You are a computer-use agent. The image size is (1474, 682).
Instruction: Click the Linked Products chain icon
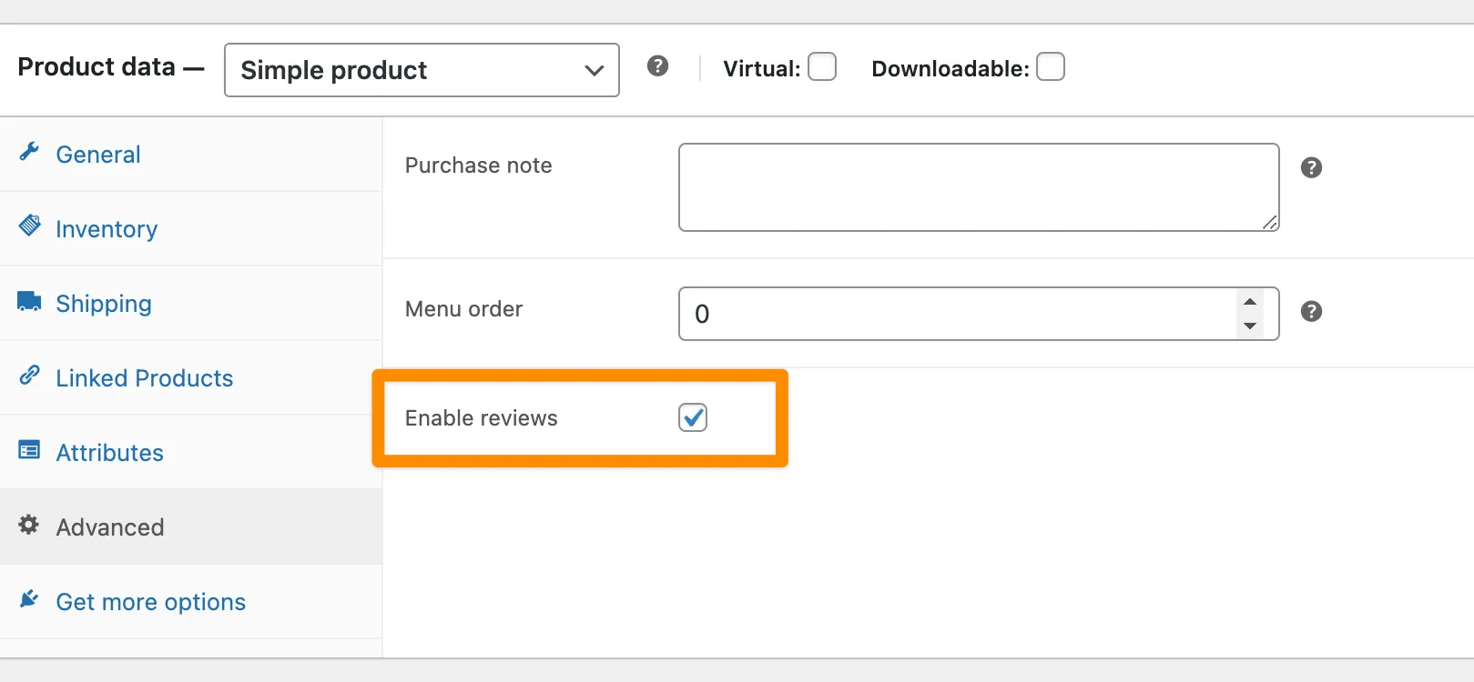(x=29, y=375)
